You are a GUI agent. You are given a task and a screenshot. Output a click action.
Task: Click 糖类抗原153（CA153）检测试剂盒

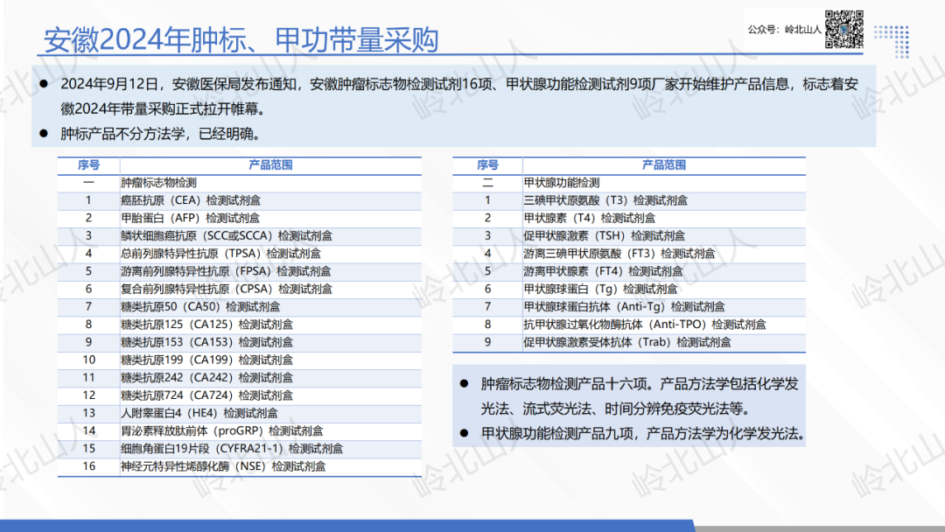[206, 342]
